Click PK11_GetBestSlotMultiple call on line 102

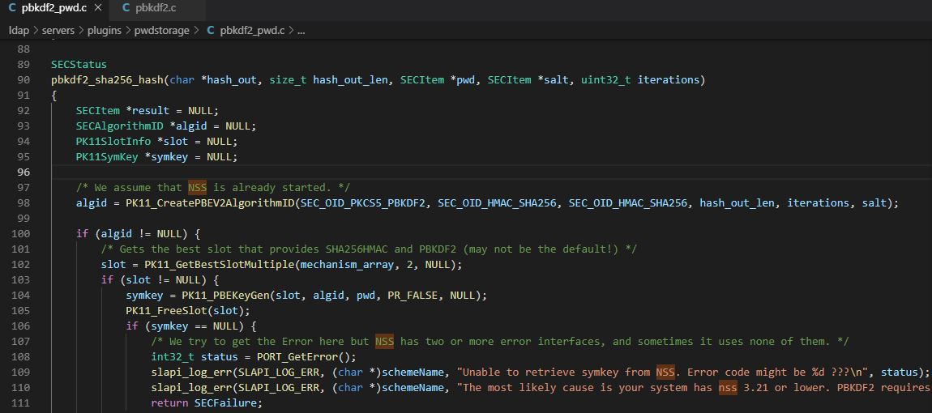pos(220,265)
